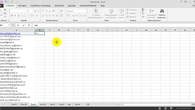The image size is (195, 110).
Task: Click Decrease Font Size icon
Action: 39,11
